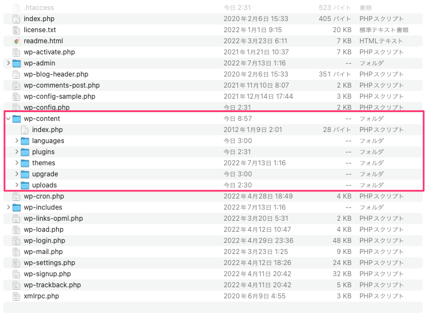Click the wp-links-opml.php file icon
Image resolution: width=426 pixels, height=315 pixels.
[17, 219]
